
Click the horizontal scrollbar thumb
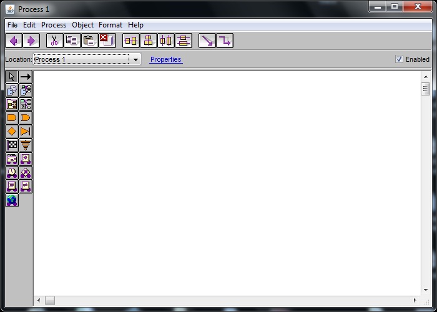tap(50, 300)
